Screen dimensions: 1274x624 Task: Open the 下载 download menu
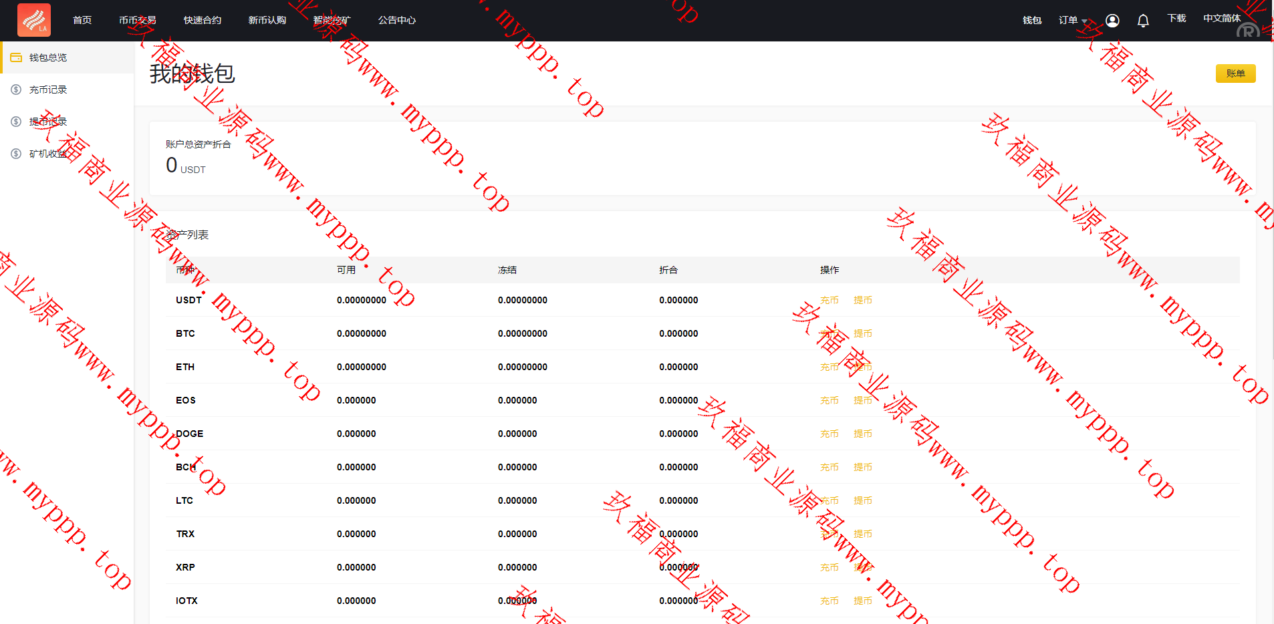coord(1176,19)
